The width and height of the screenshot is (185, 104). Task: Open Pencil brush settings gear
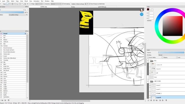tap(25, 34)
